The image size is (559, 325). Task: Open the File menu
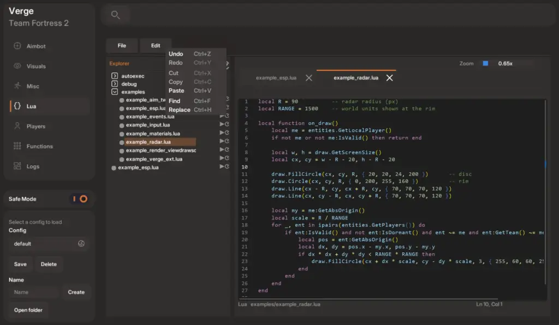[x=122, y=46]
